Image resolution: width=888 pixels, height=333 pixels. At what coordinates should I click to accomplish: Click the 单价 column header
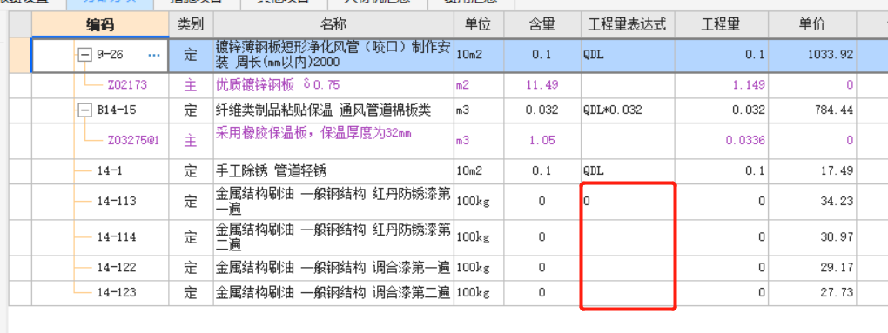click(x=811, y=24)
